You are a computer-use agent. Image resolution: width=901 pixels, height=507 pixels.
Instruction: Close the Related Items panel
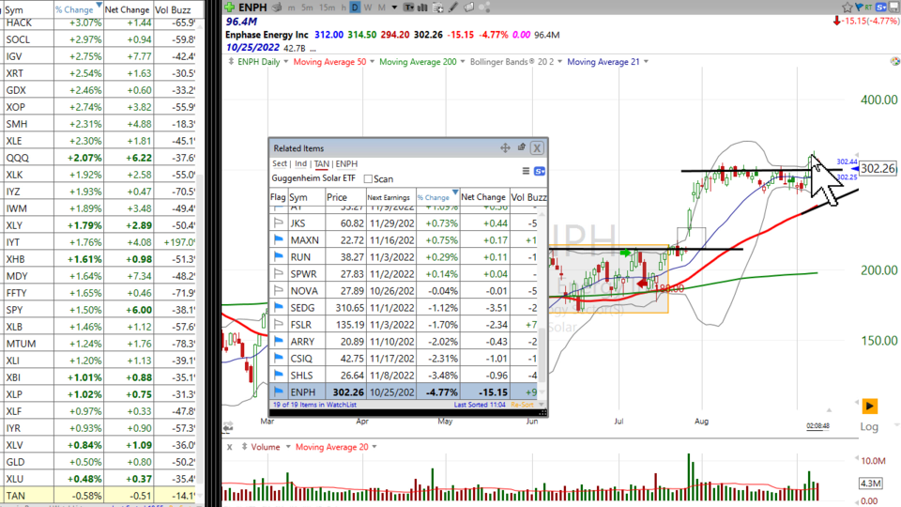click(537, 147)
